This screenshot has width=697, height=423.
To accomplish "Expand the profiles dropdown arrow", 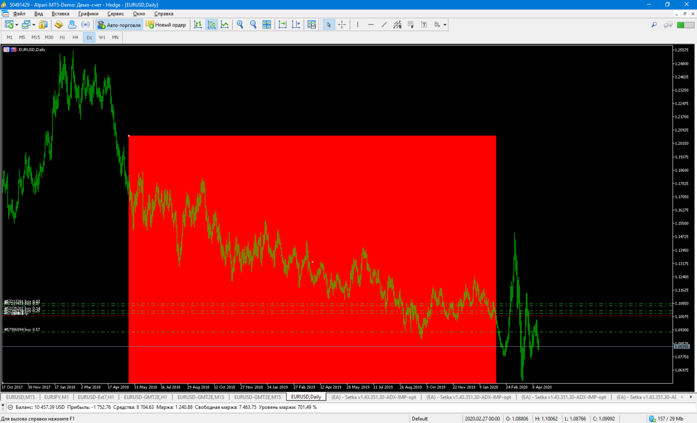I will [33, 25].
